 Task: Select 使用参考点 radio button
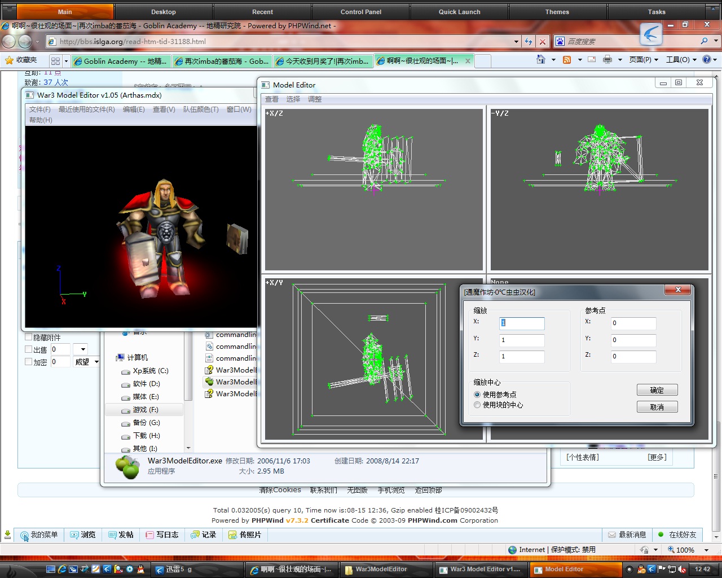pos(477,395)
